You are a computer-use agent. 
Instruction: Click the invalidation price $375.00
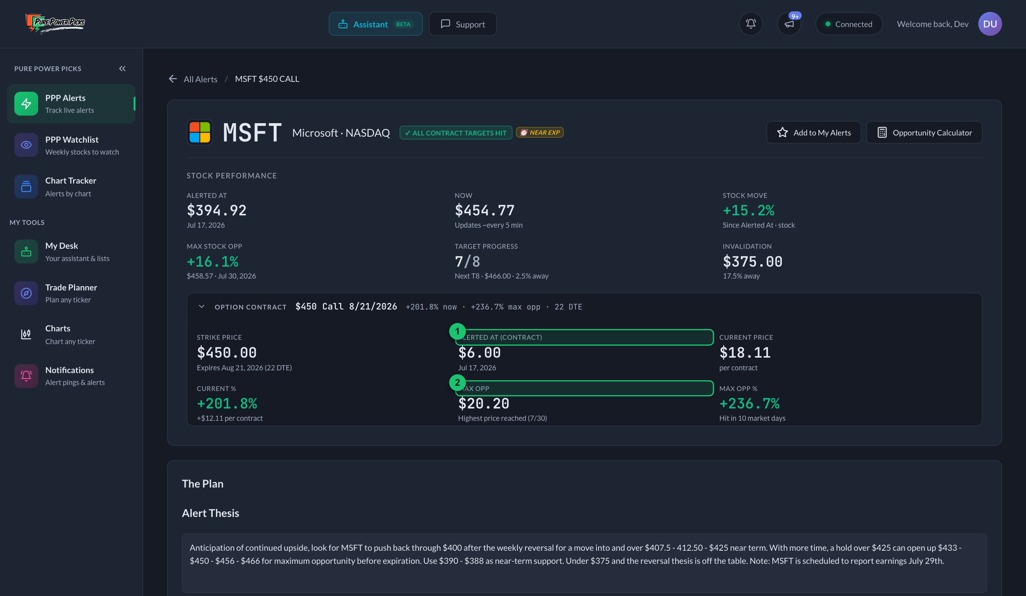(x=752, y=261)
